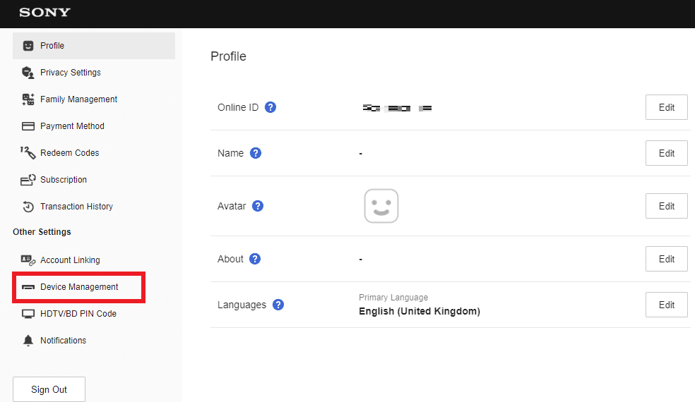Go to Payment Method settings
Screen dimensions: 695x402
72,126
